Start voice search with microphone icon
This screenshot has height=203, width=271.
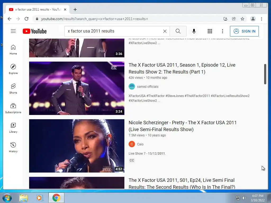pos(194,31)
